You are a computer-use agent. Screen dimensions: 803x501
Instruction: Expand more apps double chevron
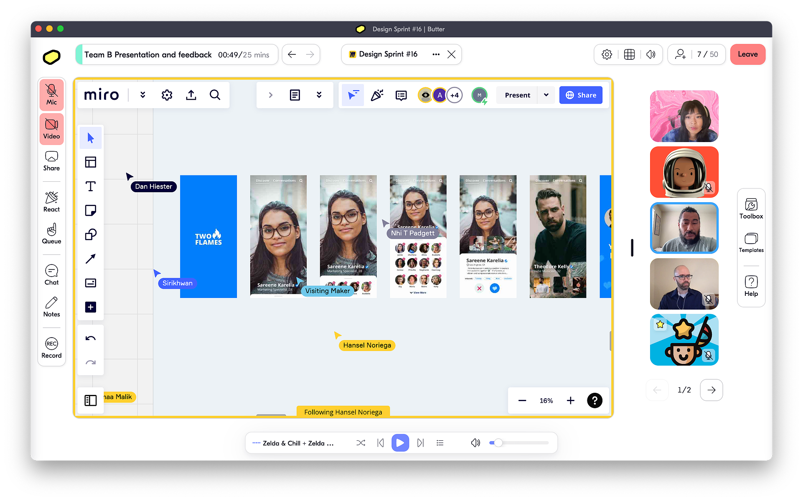coord(319,95)
